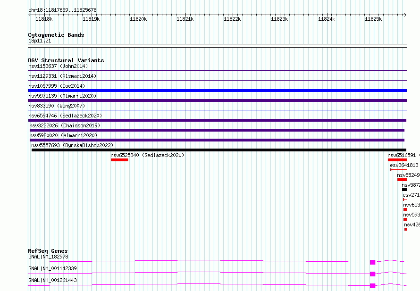The width and height of the screenshot is (420, 291).
Task: Open nsv5557693 (ByrskaBishop2022) label
Action: [x=72, y=145]
